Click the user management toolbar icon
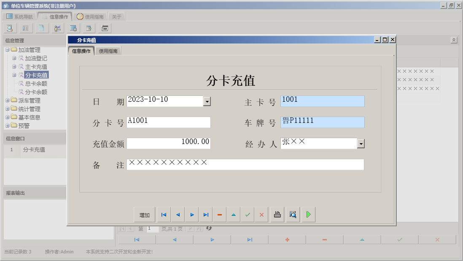Screen dimensions: 463x261 click(x=57, y=28)
